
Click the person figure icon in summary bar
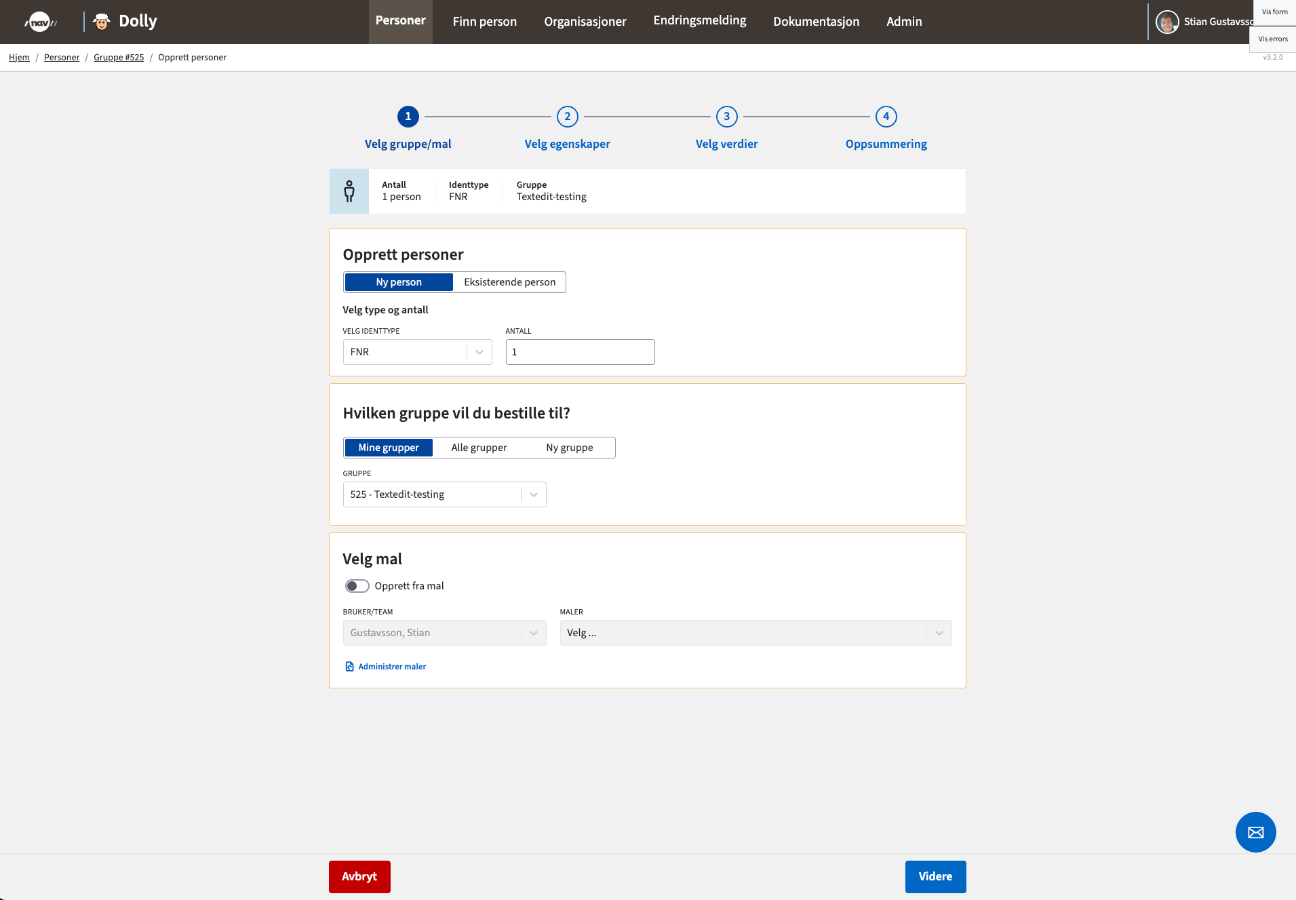[349, 191]
